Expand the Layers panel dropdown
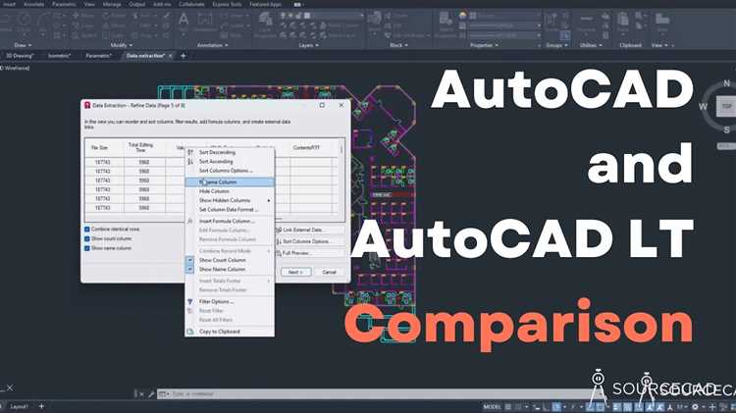This screenshot has height=413, width=736. (308, 45)
